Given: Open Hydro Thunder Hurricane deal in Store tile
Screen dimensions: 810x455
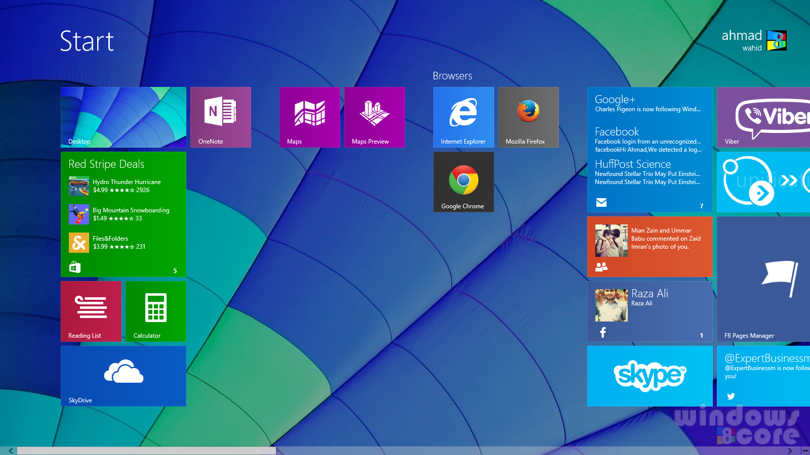Looking at the screenshot, I should coord(127,186).
